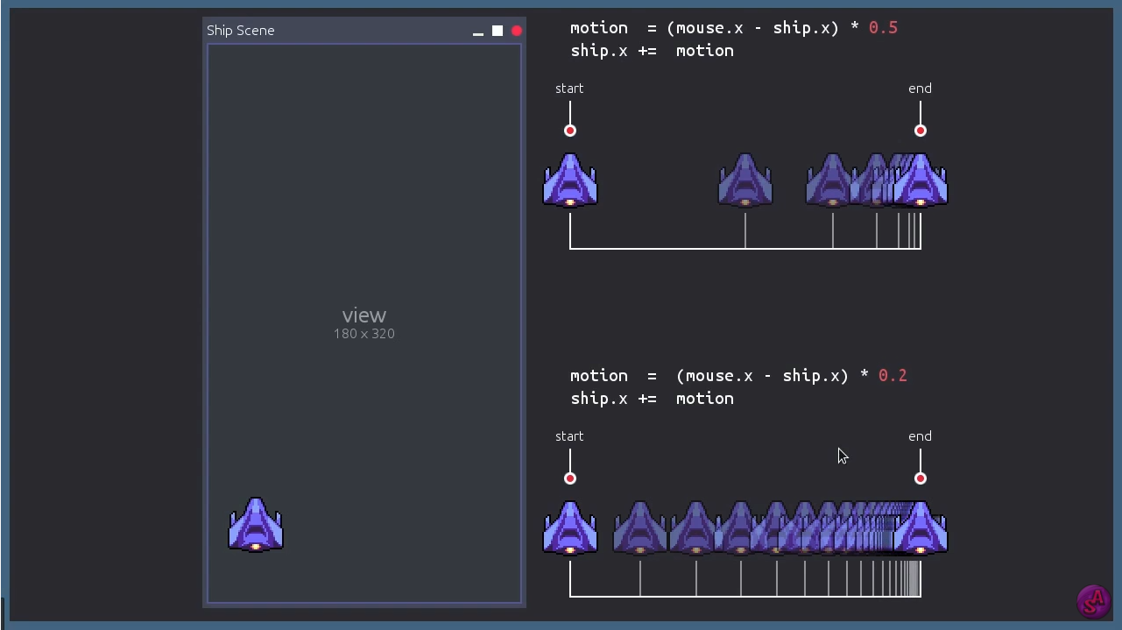The height and width of the screenshot is (630, 1122).
Task: Click 'end' label above the 0.5 diagram
Action: coord(920,88)
